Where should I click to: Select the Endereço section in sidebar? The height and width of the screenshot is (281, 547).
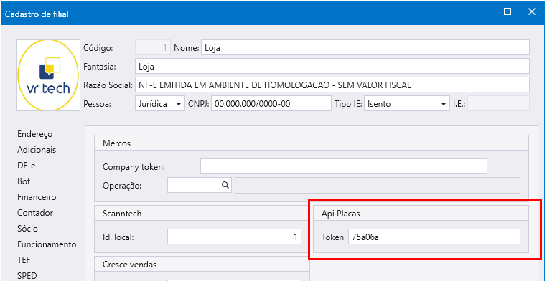click(35, 134)
